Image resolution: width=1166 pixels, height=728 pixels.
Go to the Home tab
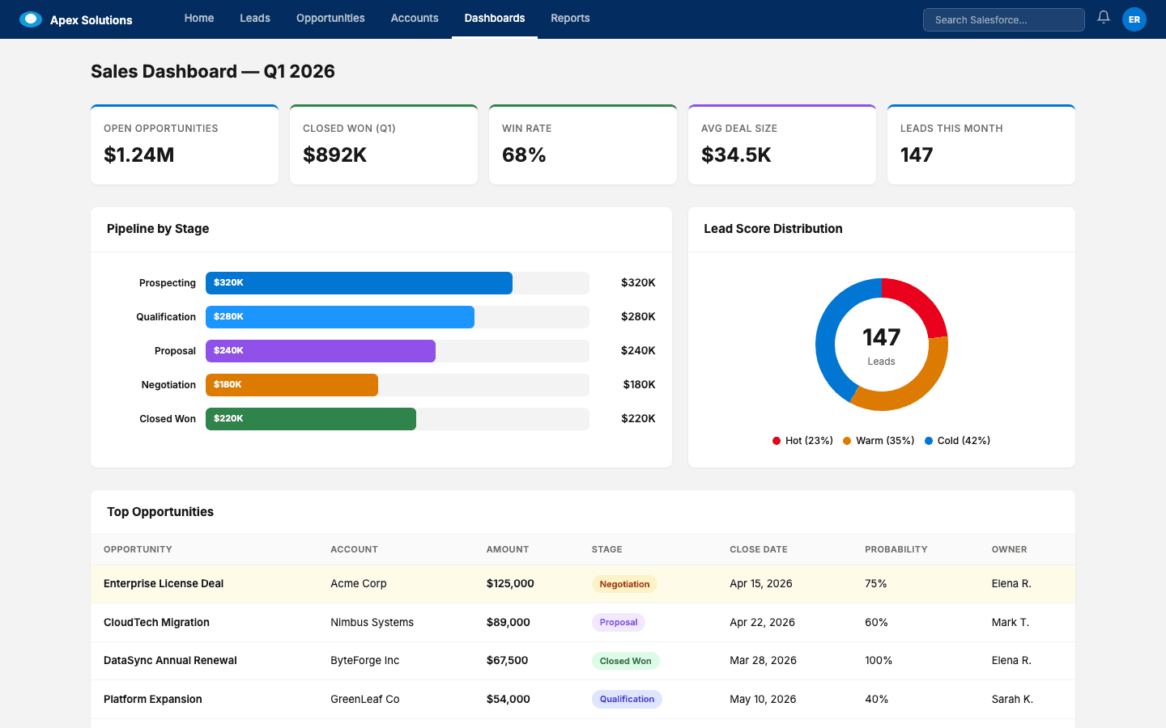coord(199,18)
